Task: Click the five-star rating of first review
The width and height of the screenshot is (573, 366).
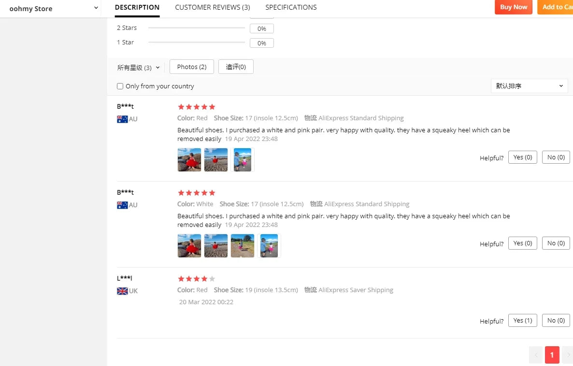Action: (196, 107)
